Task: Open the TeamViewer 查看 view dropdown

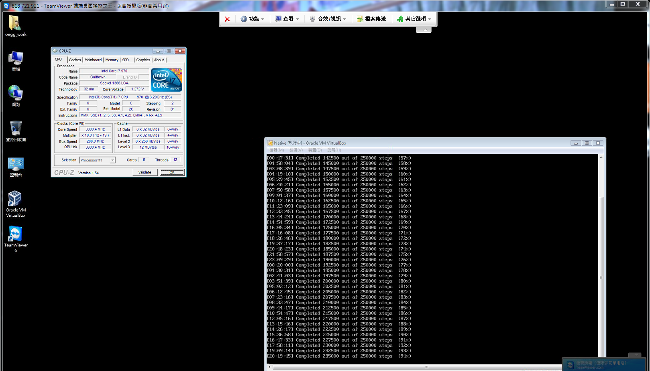Action: [x=287, y=19]
